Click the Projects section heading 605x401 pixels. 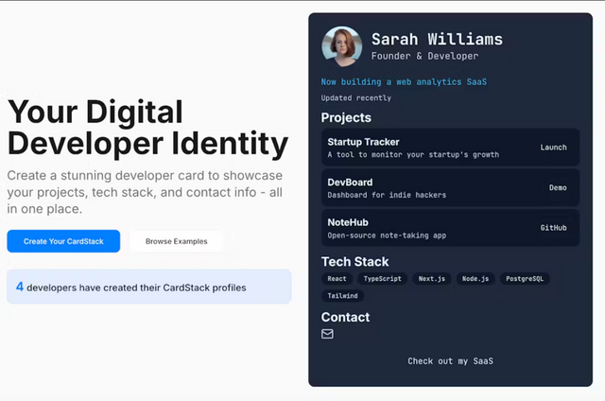coord(346,117)
